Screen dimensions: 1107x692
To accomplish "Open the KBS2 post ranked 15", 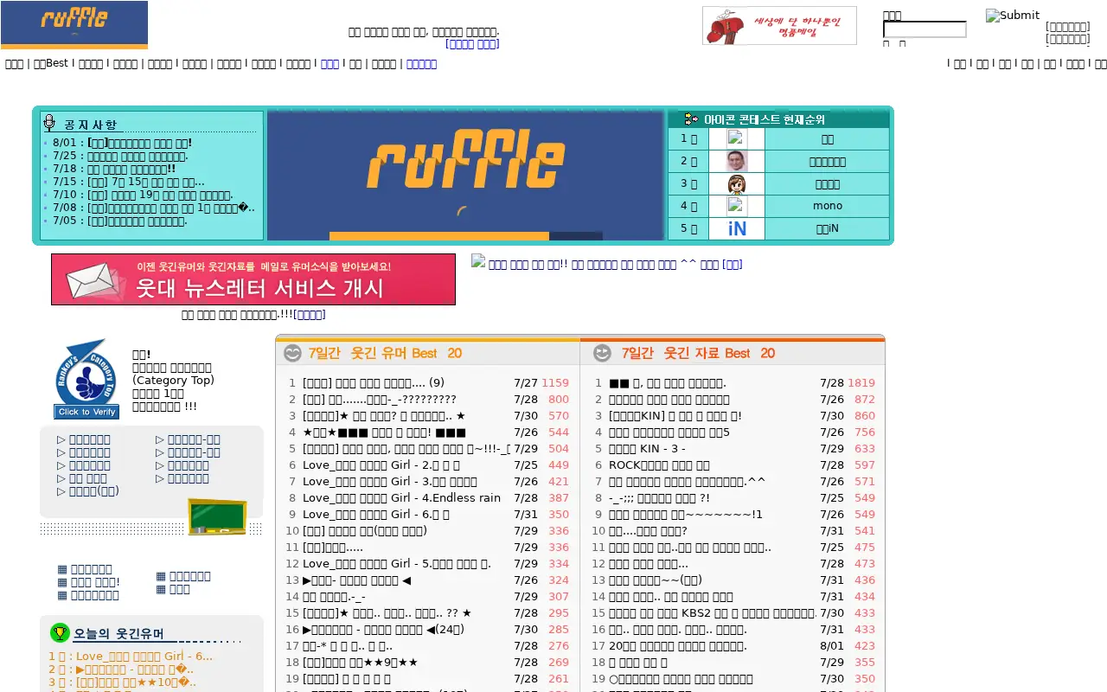I will coord(713,612).
